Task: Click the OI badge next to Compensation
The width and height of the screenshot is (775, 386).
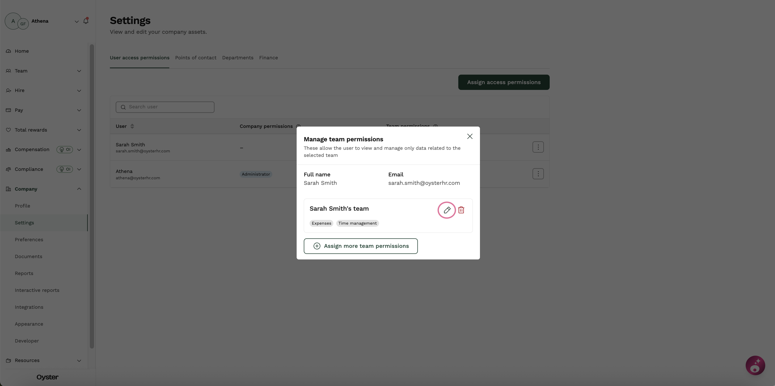Action: 65,149
